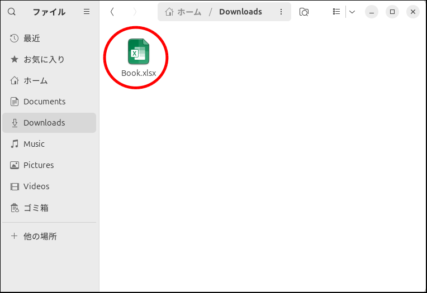The height and width of the screenshot is (293, 427).
Task: Click the Downloads path segment
Action: click(240, 12)
